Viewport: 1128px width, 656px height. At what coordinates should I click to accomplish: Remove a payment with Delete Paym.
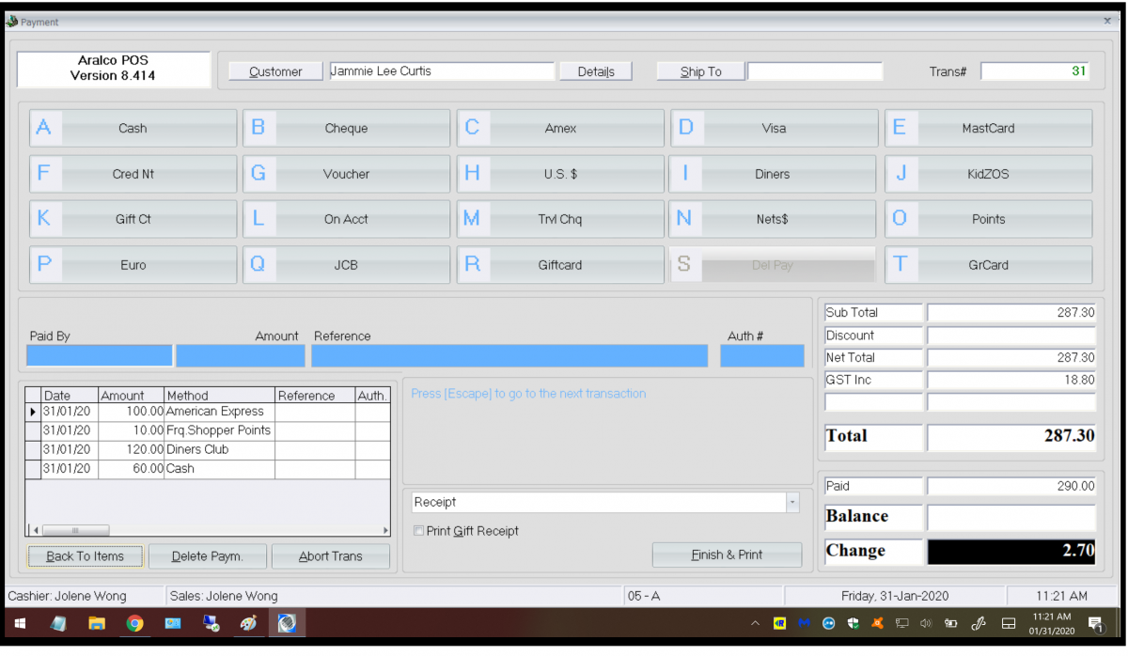coord(207,555)
